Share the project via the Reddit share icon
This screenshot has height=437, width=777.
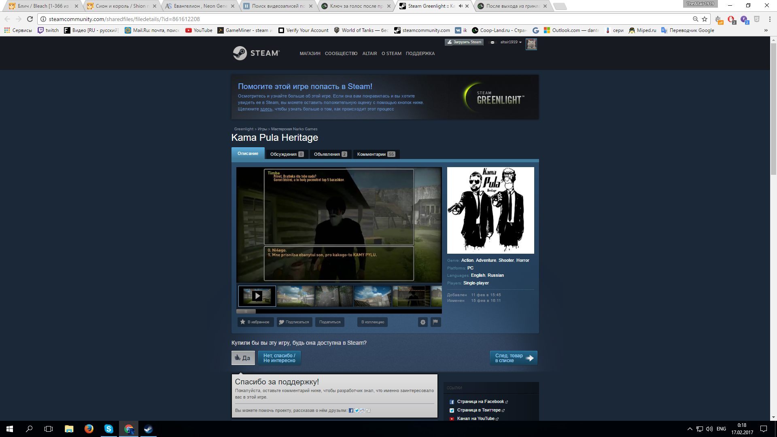pyautogui.click(x=362, y=410)
